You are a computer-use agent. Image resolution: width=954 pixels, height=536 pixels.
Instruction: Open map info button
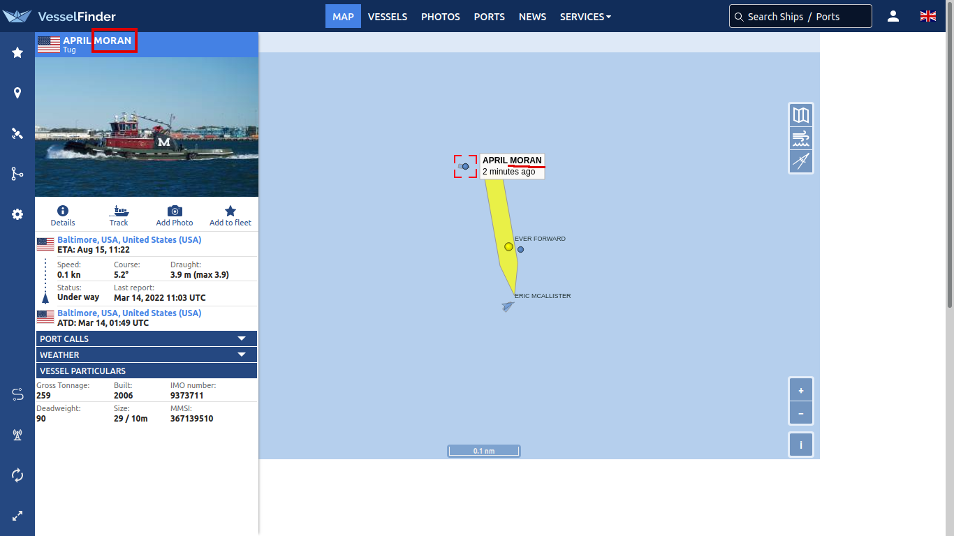(x=801, y=445)
